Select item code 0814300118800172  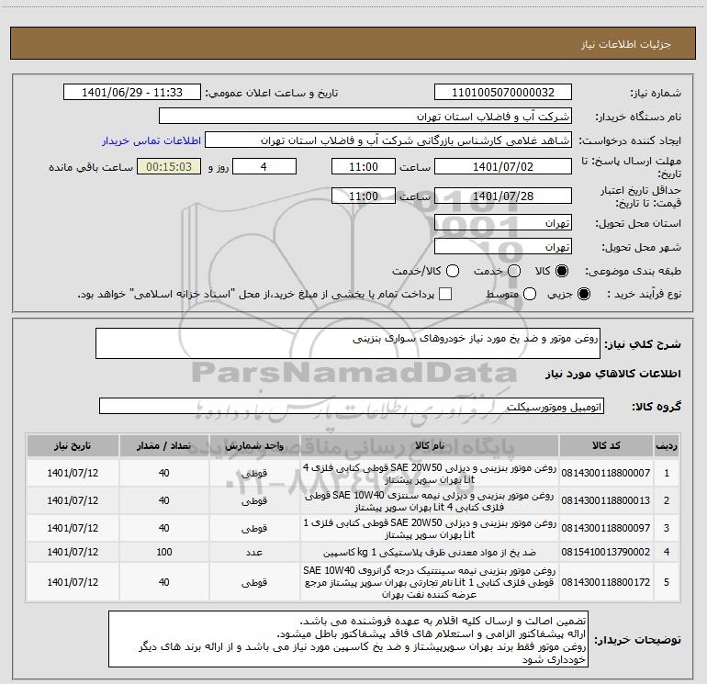click(606, 582)
